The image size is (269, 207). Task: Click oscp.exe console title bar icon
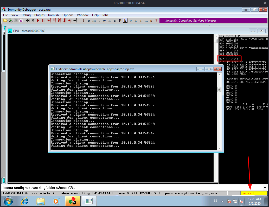53,69
